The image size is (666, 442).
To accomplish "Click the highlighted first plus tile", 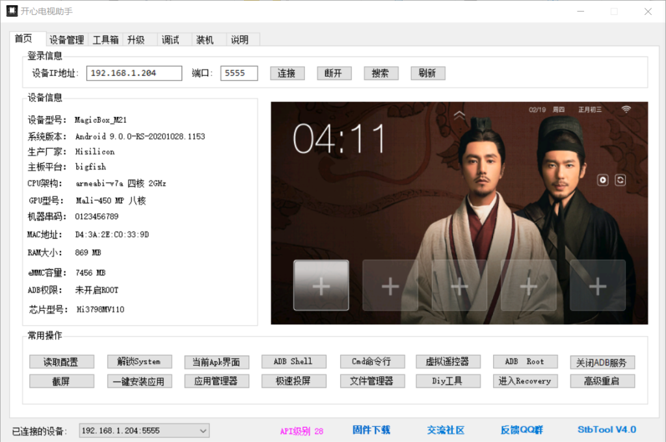I will (321, 285).
